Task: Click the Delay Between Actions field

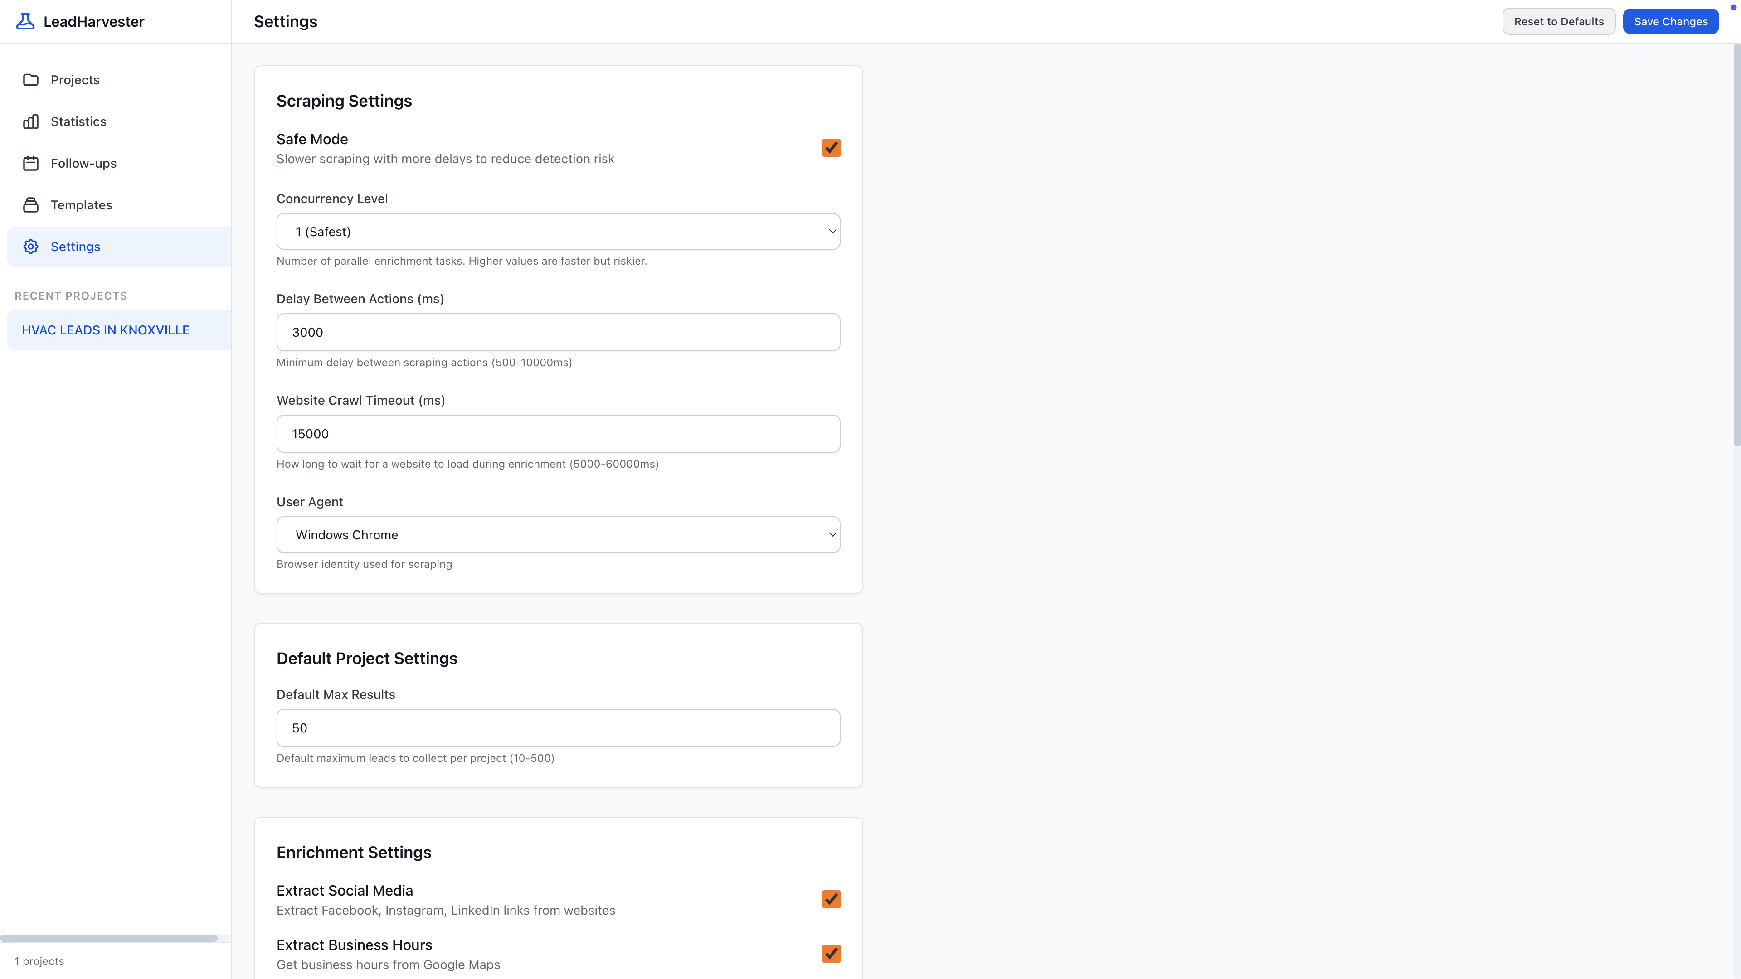Action: [x=558, y=332]
